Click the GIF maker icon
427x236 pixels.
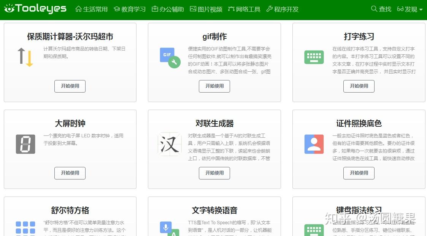(170, 58)
